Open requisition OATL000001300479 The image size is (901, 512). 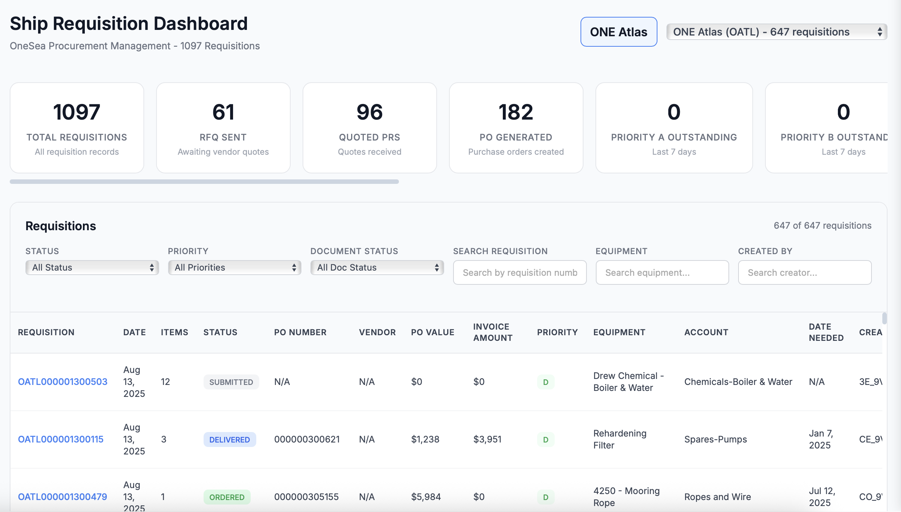(x=62, y=497)
